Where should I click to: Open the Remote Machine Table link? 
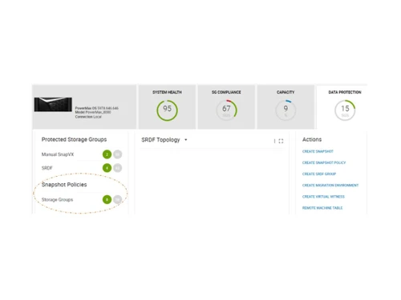coord(322,208)
